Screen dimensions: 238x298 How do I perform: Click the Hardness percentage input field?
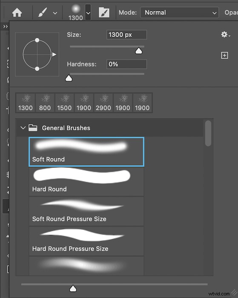[x=126, y=64]
